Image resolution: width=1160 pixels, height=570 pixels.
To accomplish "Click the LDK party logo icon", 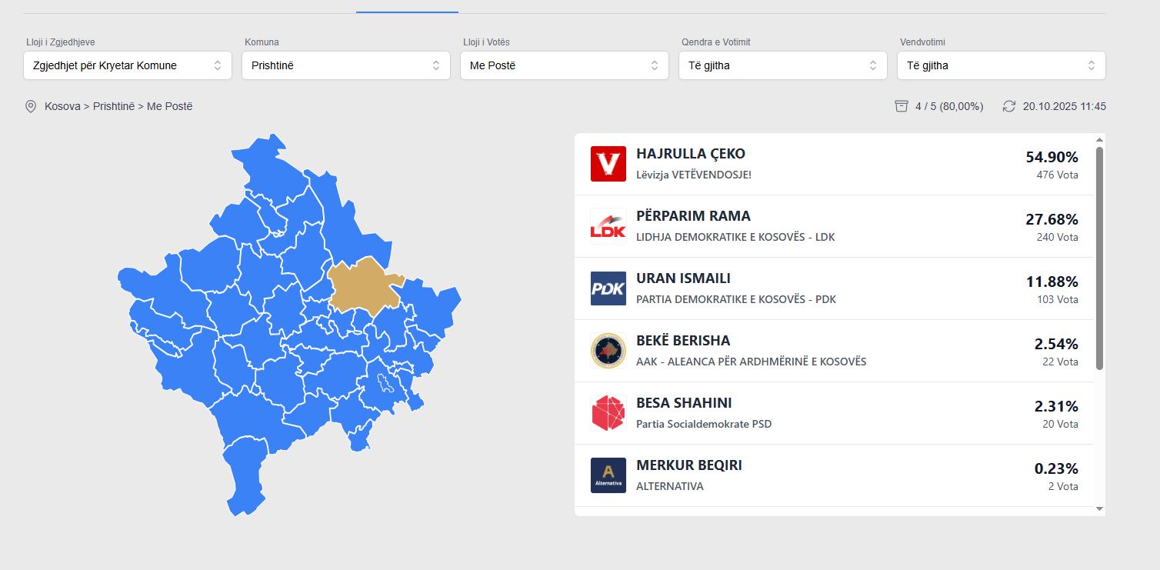I will [x=608, y=226].
